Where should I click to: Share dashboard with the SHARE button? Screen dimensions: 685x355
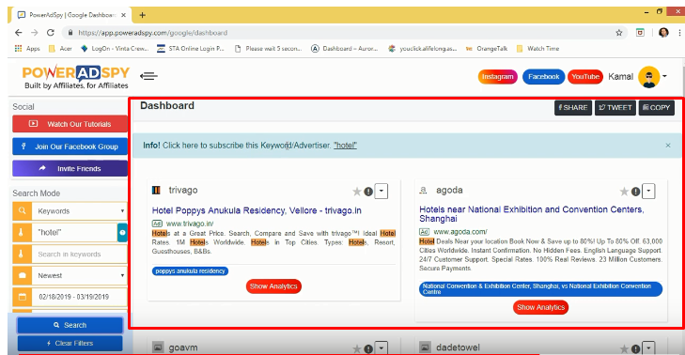click(573, 108)
